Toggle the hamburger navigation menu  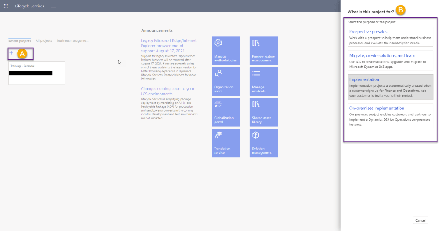pos(53,6)
